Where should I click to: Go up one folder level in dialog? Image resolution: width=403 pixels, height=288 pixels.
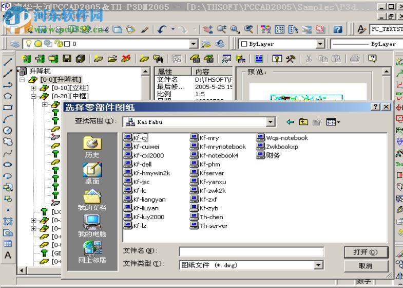(303, 122)
